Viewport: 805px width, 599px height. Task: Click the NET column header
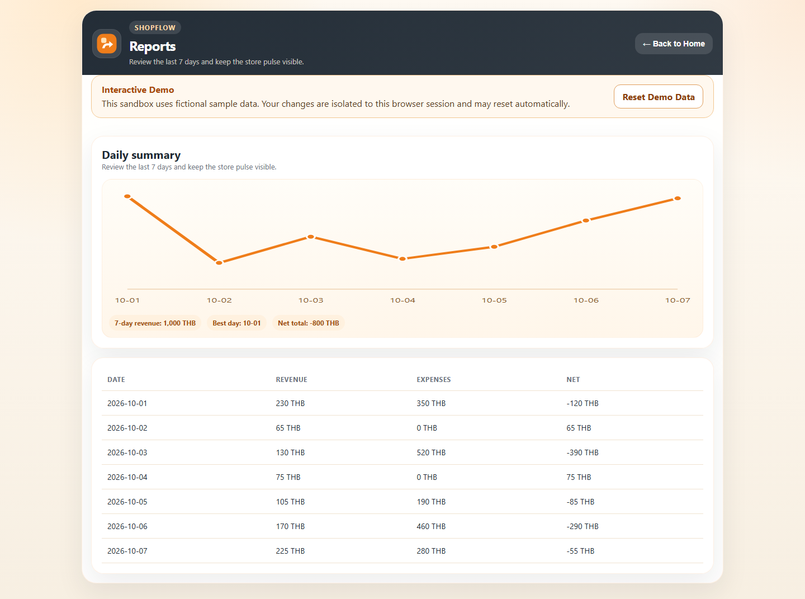click(x=573, y=380)
